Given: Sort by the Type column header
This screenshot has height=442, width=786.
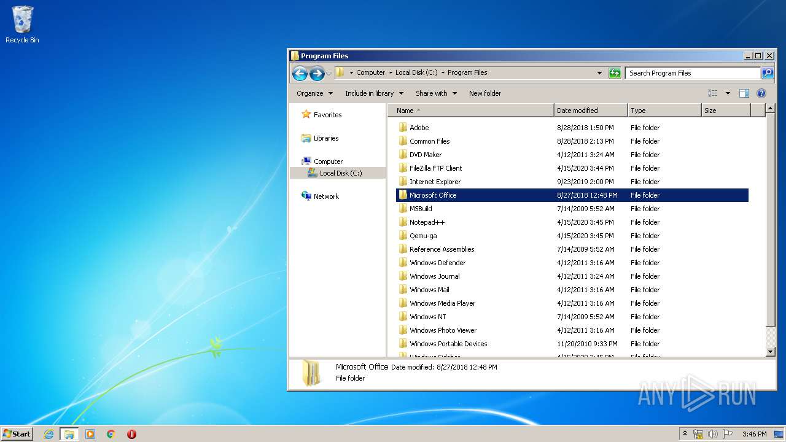Looking at the screenshot, I should [x=664, y=110].
